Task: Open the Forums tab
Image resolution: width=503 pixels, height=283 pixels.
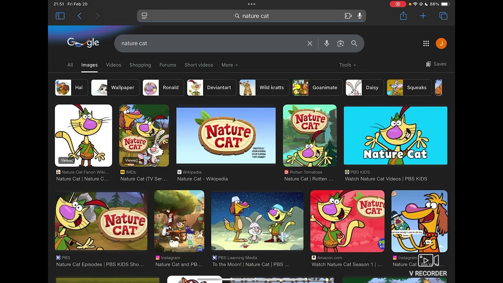Action: (168, 65)
